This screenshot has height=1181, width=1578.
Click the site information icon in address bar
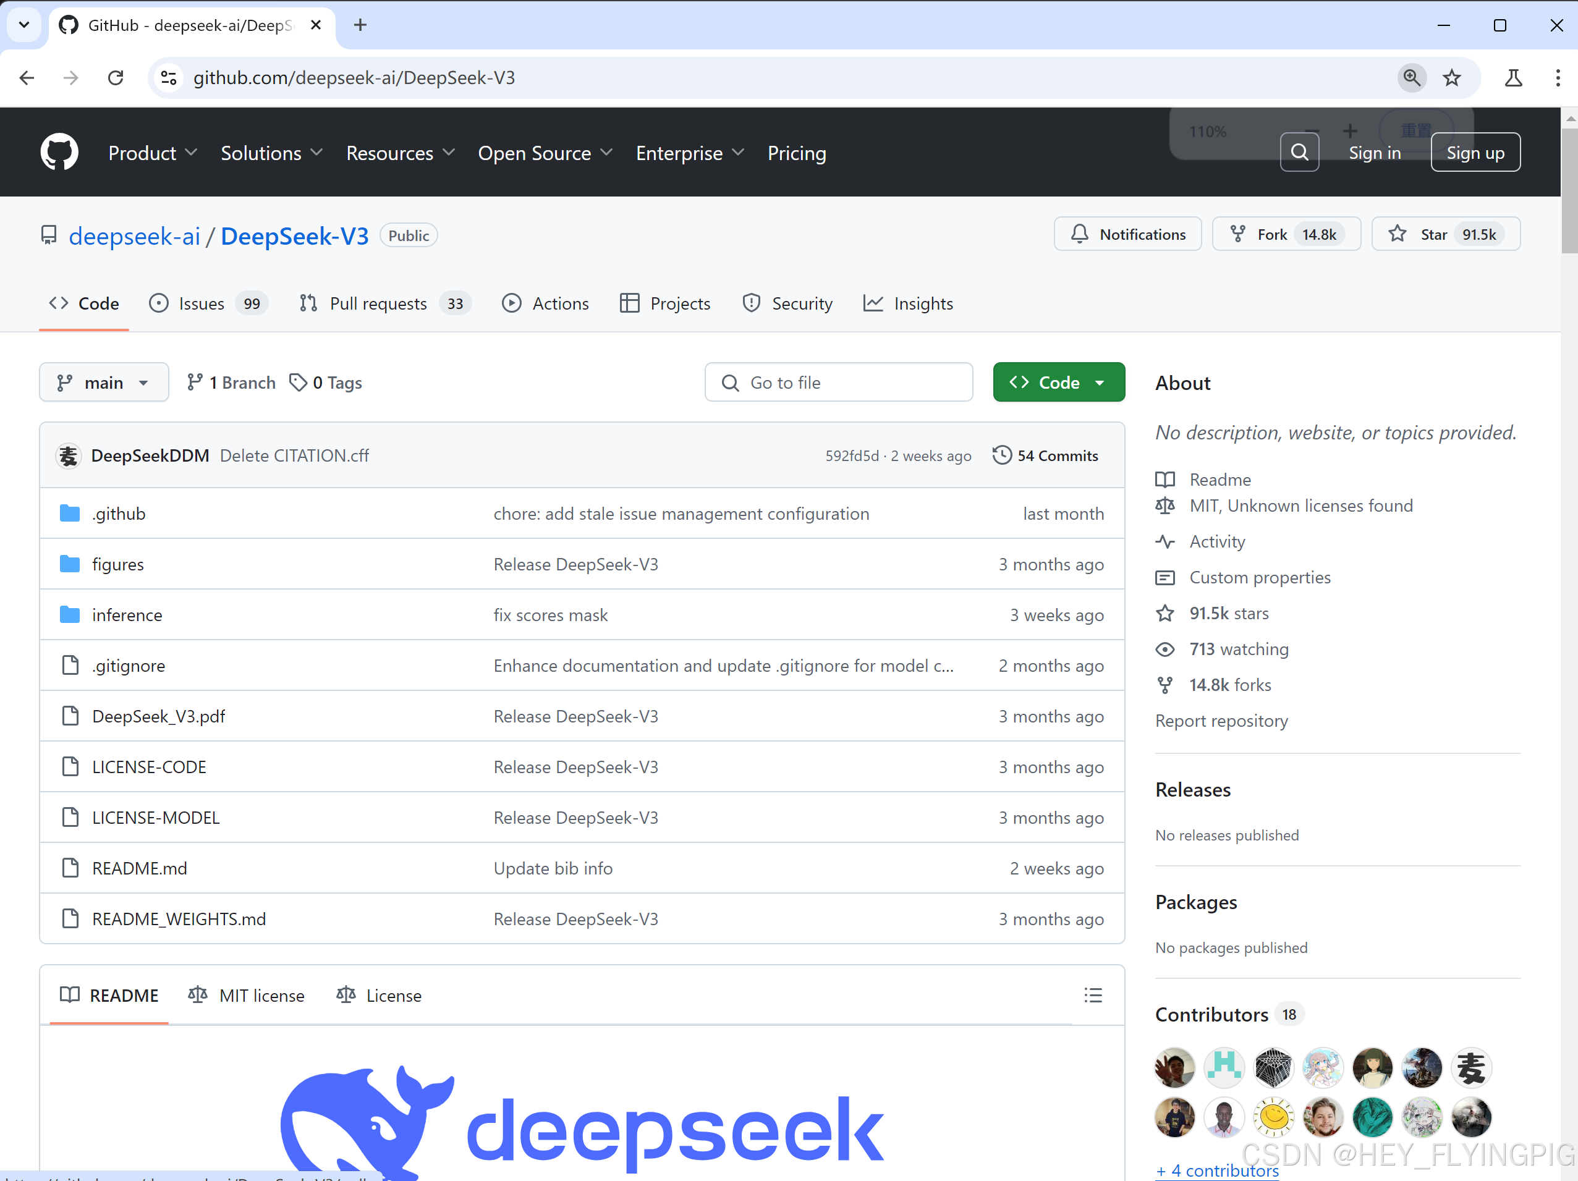(x=169, y=78)
